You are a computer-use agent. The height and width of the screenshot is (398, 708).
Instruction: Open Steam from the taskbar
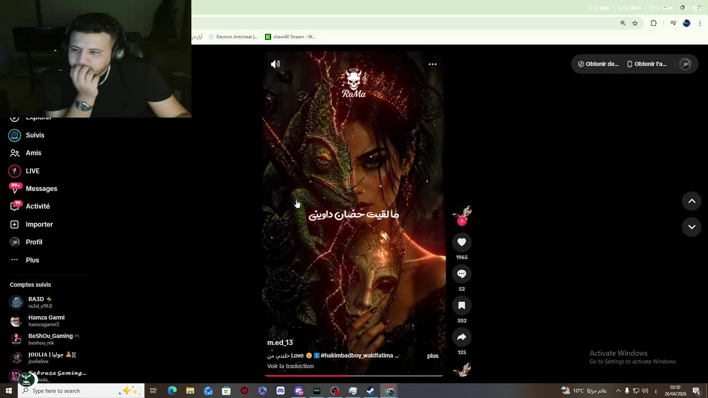[371, 391]
